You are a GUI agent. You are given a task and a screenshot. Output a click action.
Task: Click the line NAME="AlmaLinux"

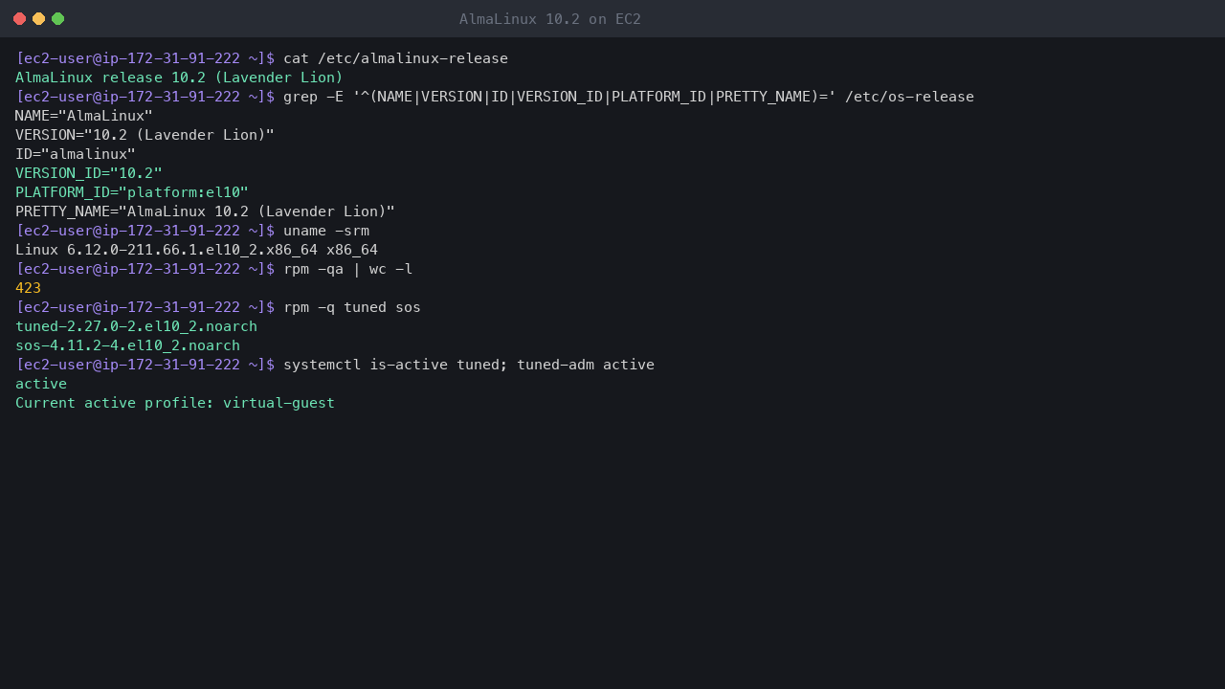click(84, 116)
